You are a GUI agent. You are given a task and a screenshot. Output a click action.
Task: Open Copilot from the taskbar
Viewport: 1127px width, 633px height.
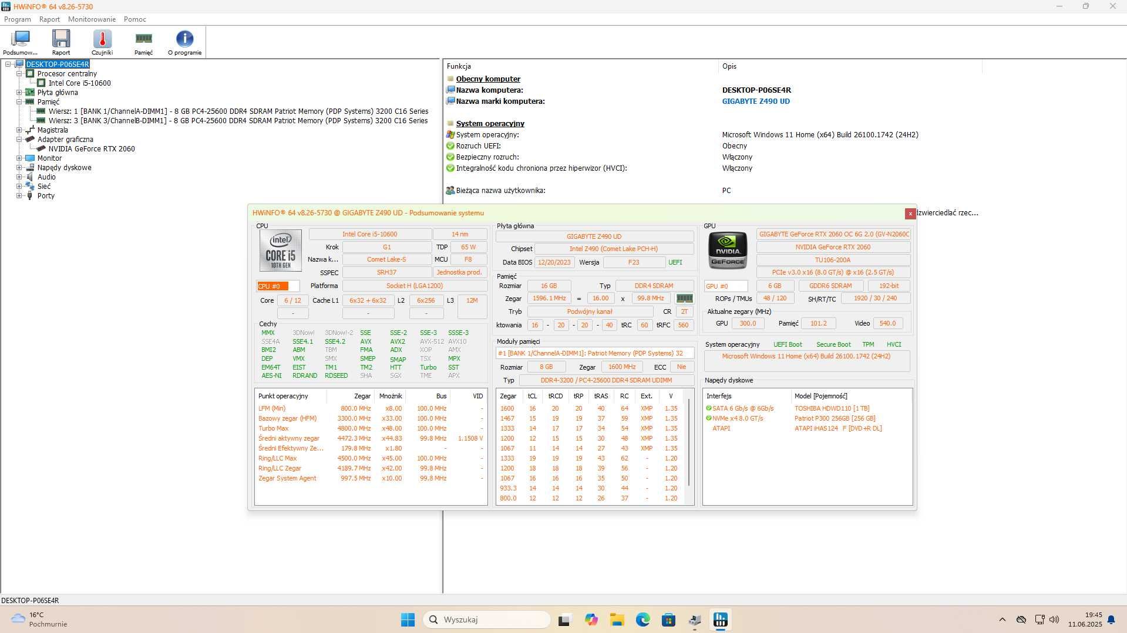click(591, 620)
